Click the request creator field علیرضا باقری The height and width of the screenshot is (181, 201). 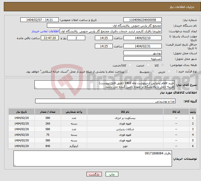(x=111, y=31)
